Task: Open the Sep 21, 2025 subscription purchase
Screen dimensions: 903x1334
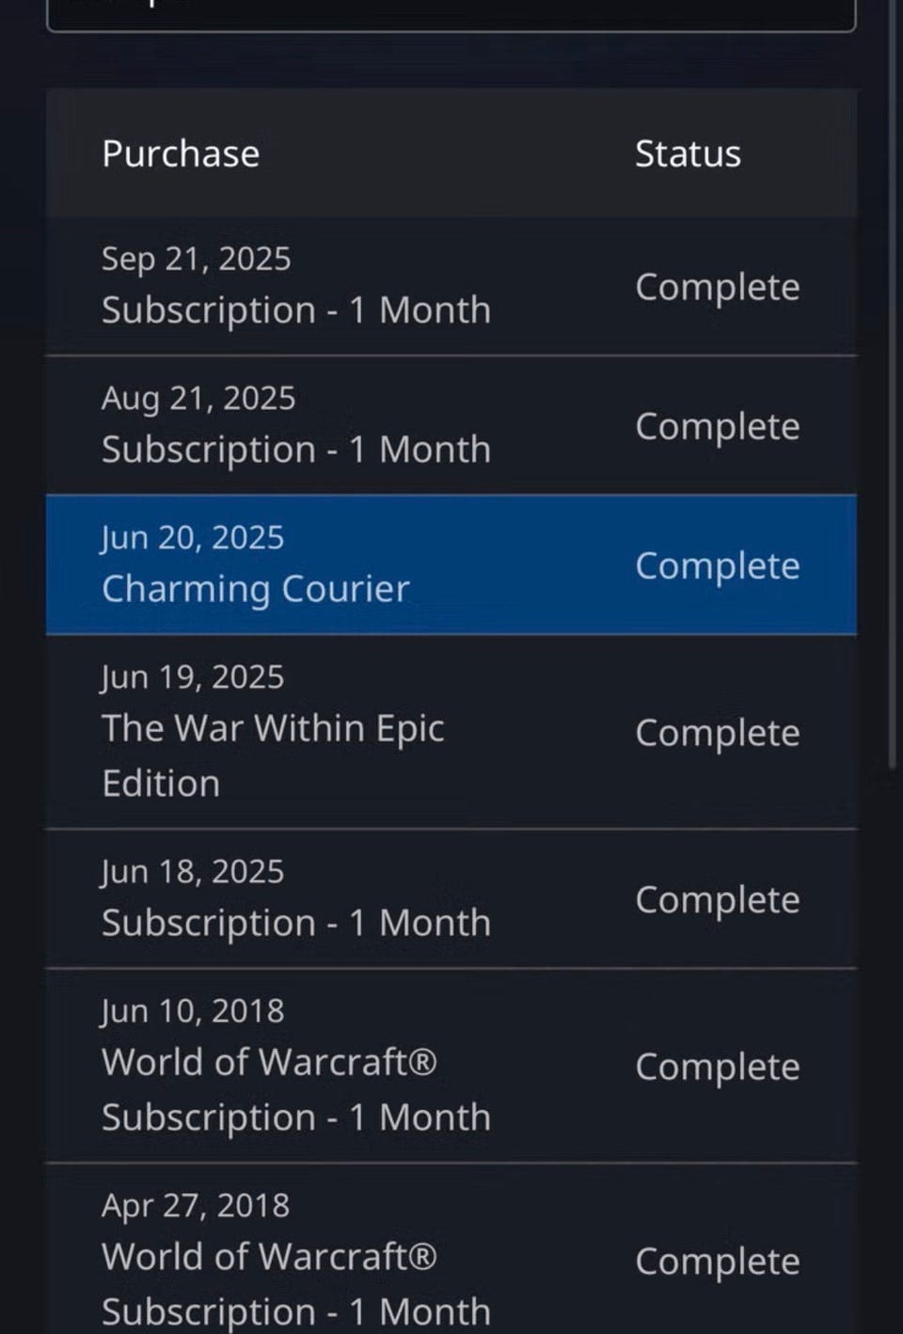Action: click(451, 286)
